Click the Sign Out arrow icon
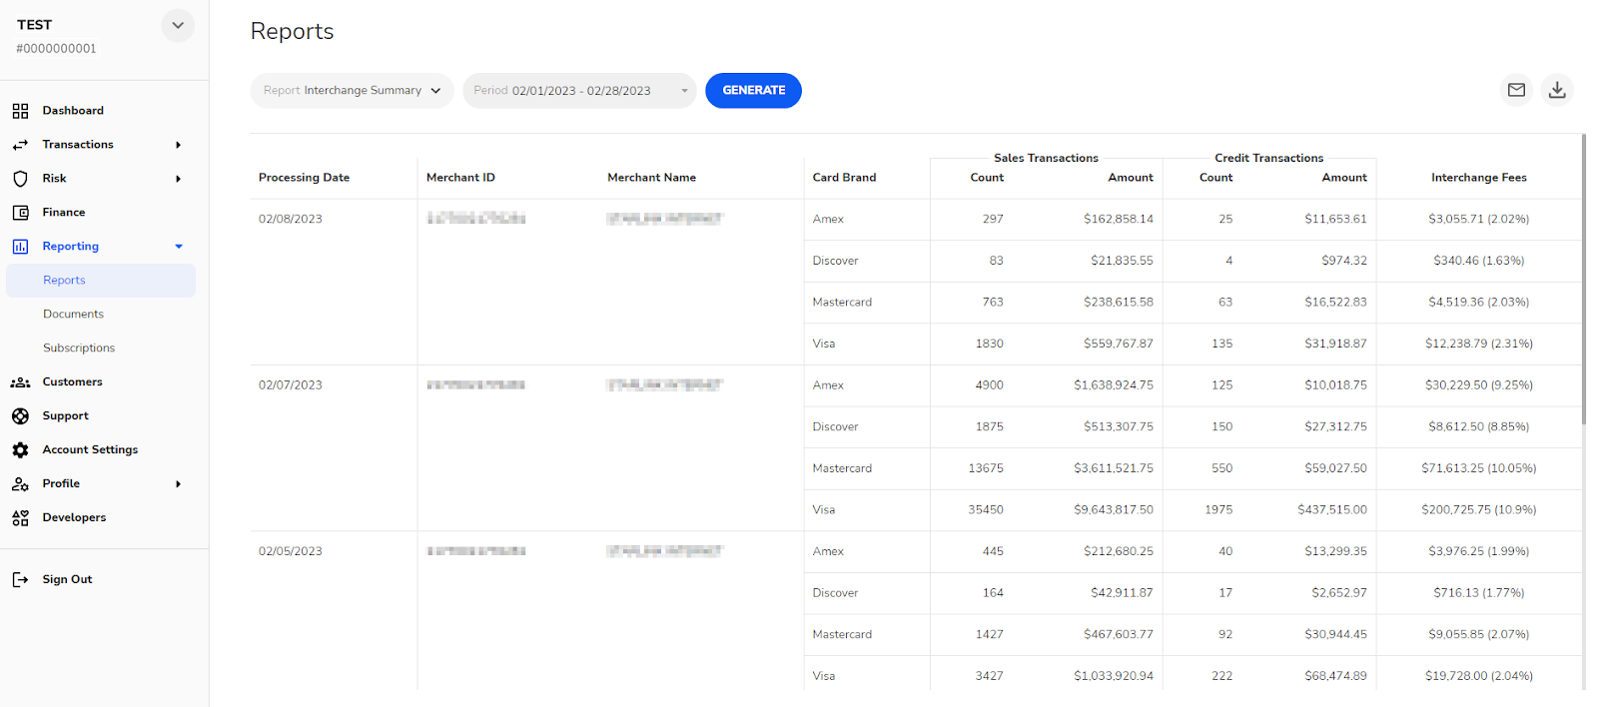 click(20, 580)
